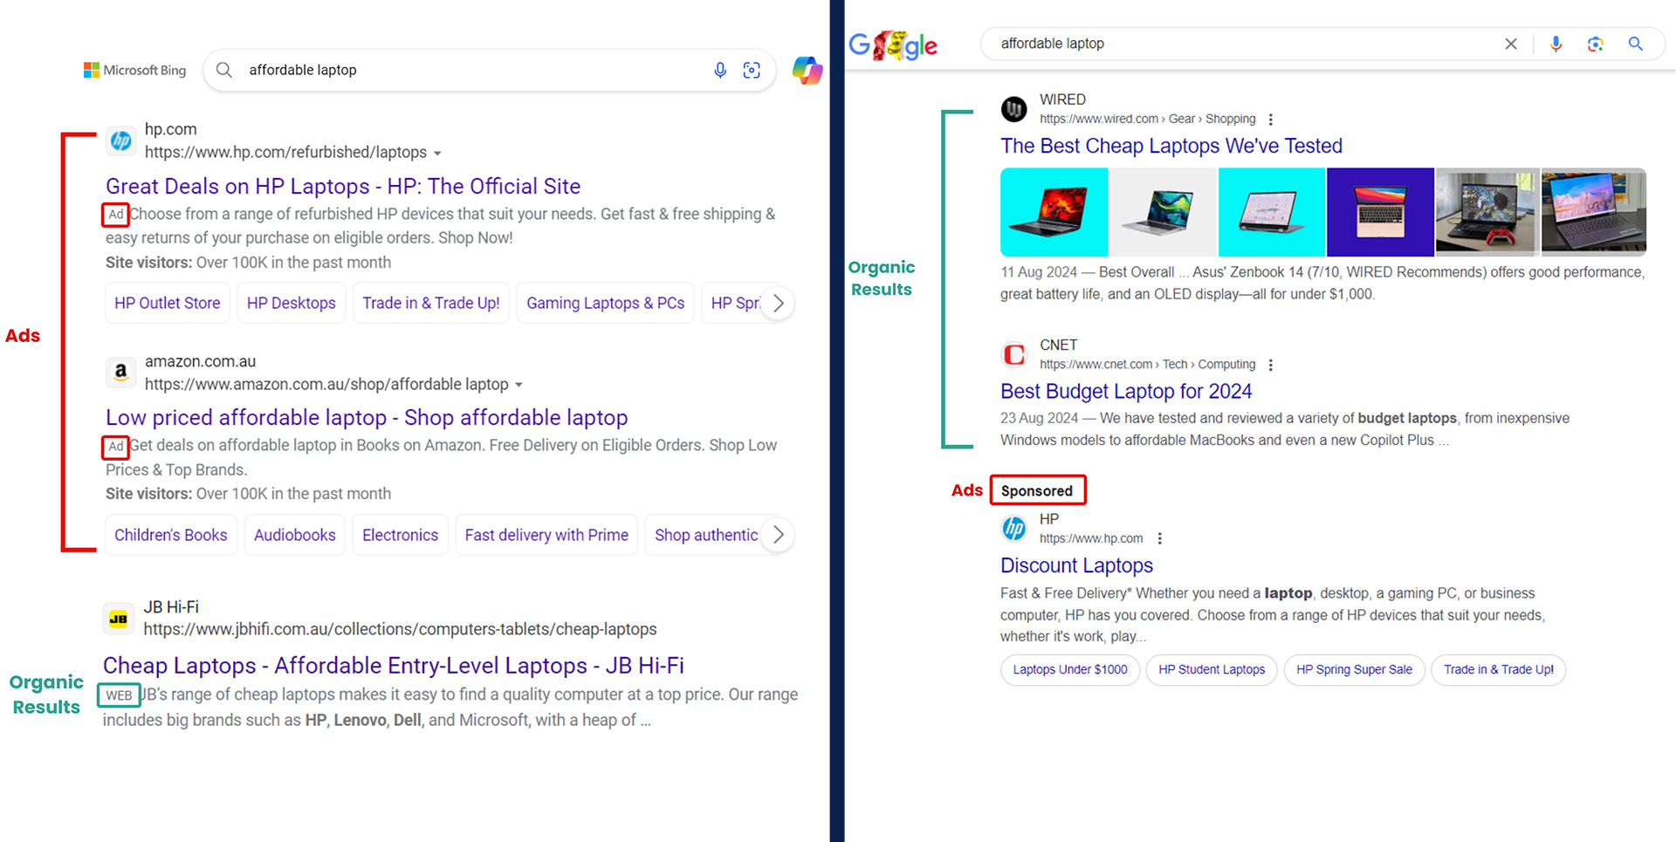Click the 'HP Outlet Store' sitelink
1676x842 pixels.
[x=168, y=303]
